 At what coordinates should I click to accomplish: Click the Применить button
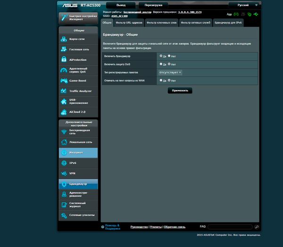(180, 90)
